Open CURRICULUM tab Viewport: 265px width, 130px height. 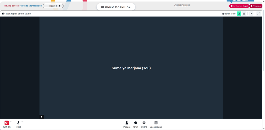pyautogui.click(x=182, y=5)
